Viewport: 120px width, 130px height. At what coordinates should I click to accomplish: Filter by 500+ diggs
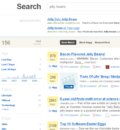(4, 129)
